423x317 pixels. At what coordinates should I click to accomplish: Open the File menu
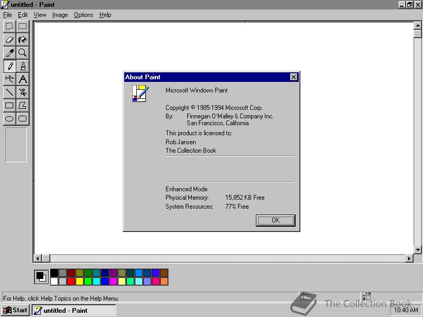click(7, 15)
